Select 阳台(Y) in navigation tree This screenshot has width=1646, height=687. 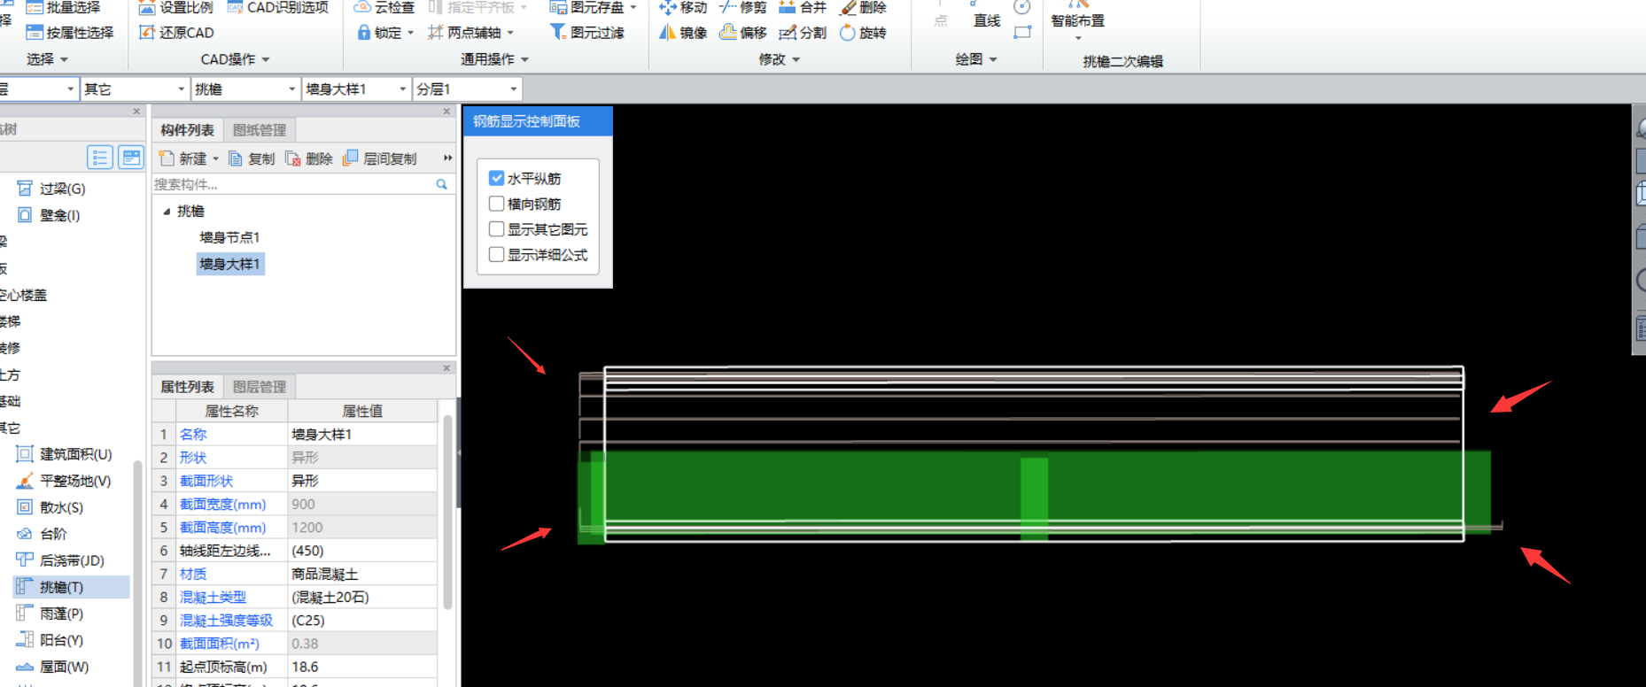[x=50, y=640]
